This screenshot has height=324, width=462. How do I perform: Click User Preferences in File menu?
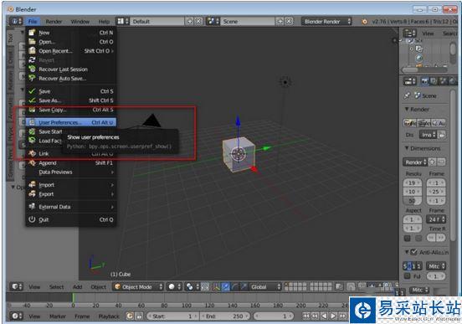70,122
